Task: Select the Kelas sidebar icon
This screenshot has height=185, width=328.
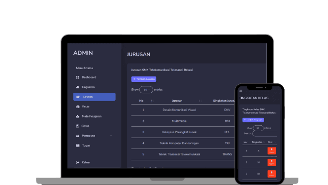Action: pos(78,107)
